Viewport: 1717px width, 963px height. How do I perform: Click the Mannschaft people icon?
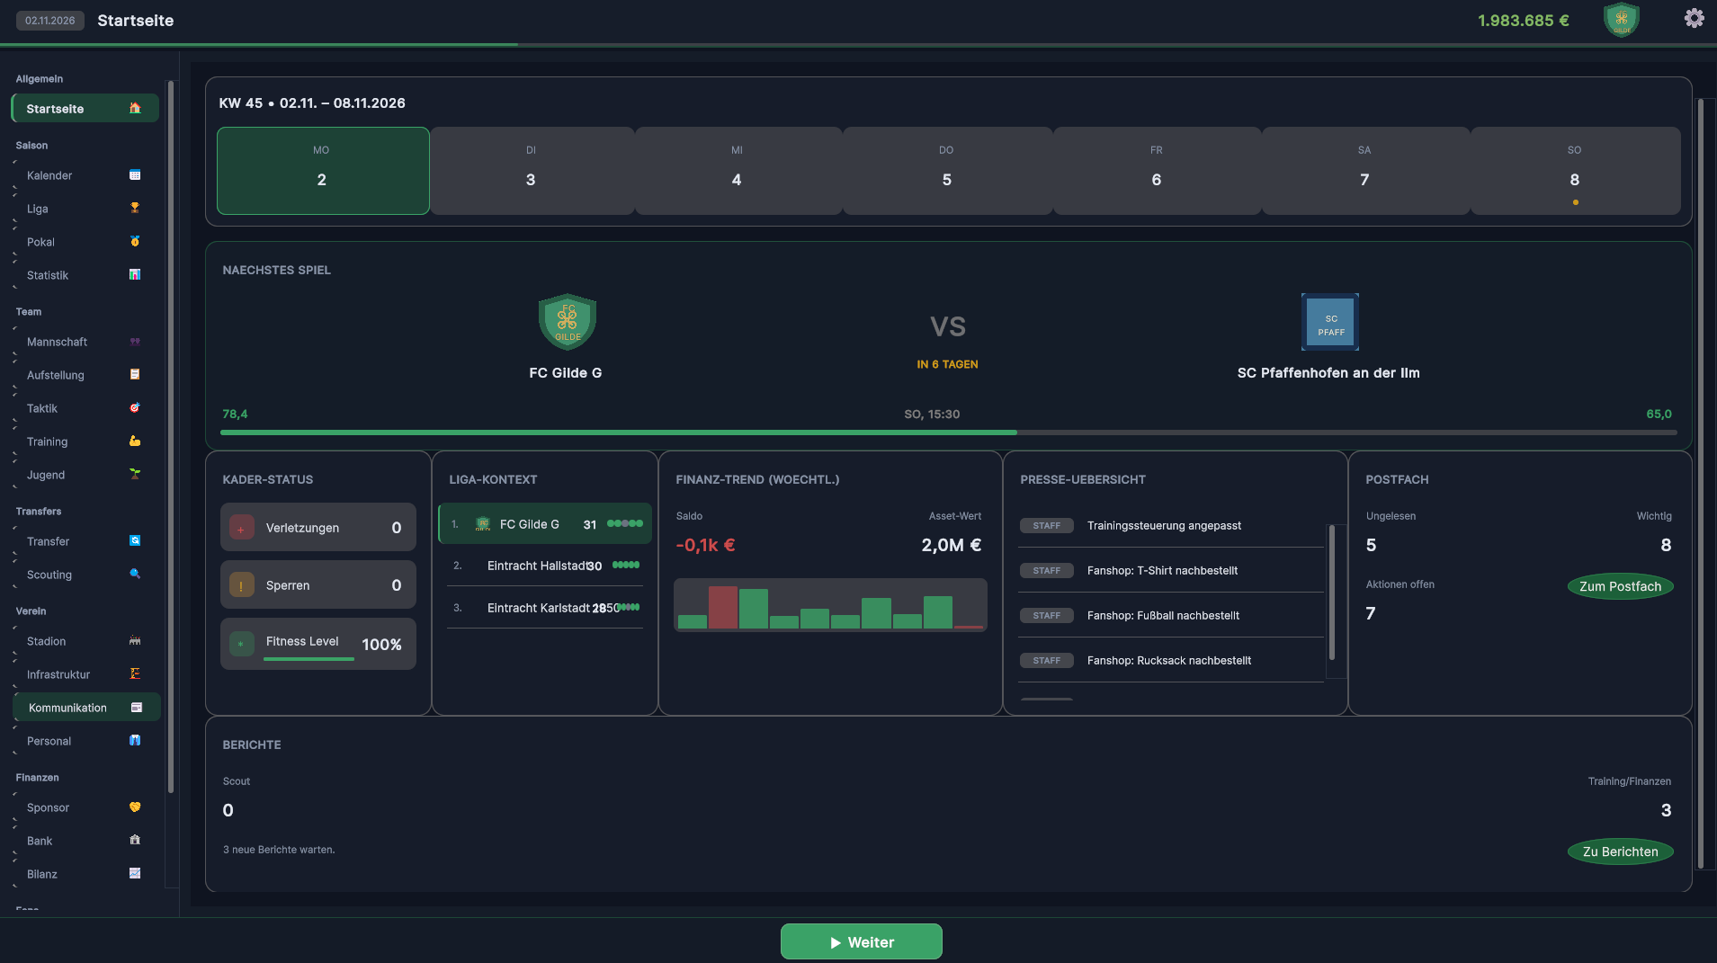(x=135, y=341)
